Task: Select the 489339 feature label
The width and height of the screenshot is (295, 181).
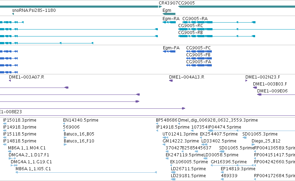Action: tap(229, 176)
